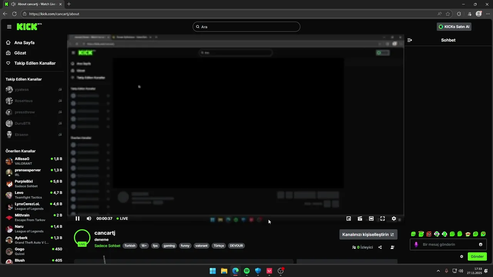The height and width of the screenshot is (277, 493).
Task: Click the purple microphone icon
Action: (416, 244)
